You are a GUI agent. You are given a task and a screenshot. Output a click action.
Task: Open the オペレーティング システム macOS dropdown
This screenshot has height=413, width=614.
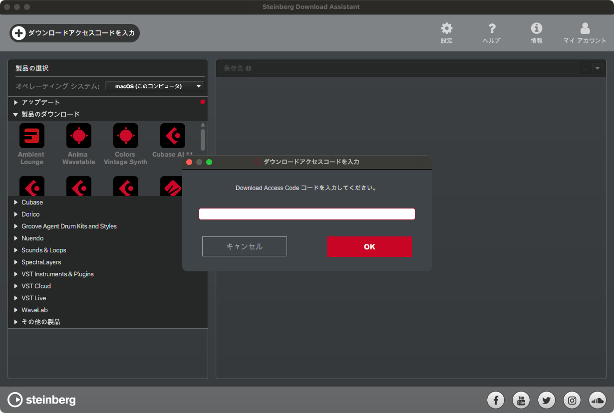click(x=155, y=86)
